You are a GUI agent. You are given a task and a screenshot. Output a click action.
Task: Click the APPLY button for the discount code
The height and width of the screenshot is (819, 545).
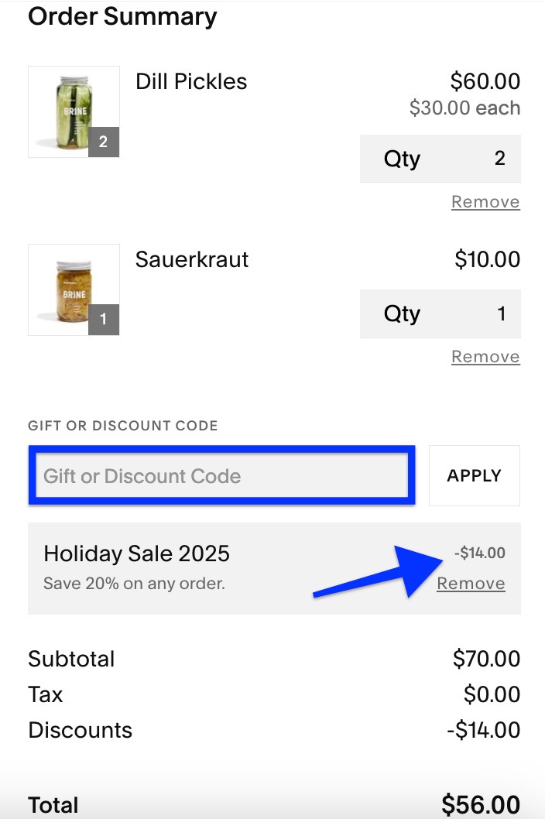click(474, 475)
